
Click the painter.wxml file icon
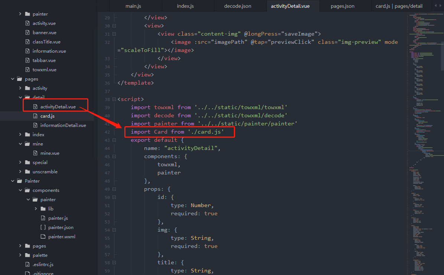click(43, 236)
